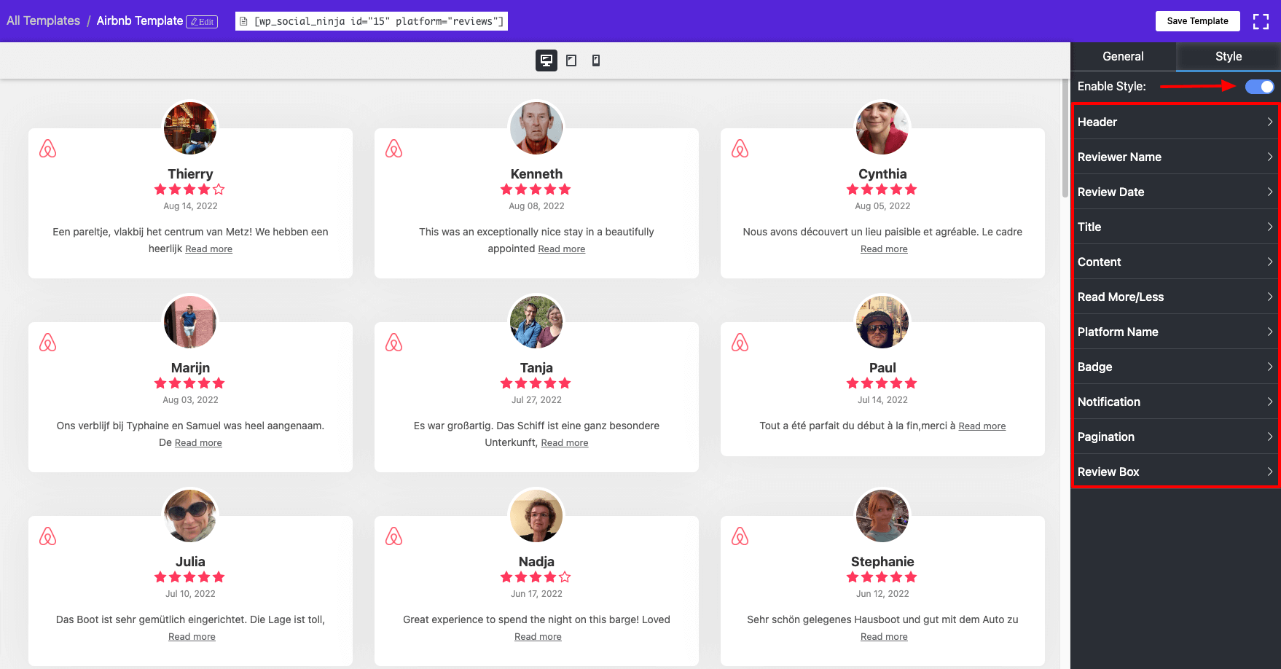This screenshot has height=669, width=1281.
Task: Switch to mobile preview mode
Action: click(596, 60)
